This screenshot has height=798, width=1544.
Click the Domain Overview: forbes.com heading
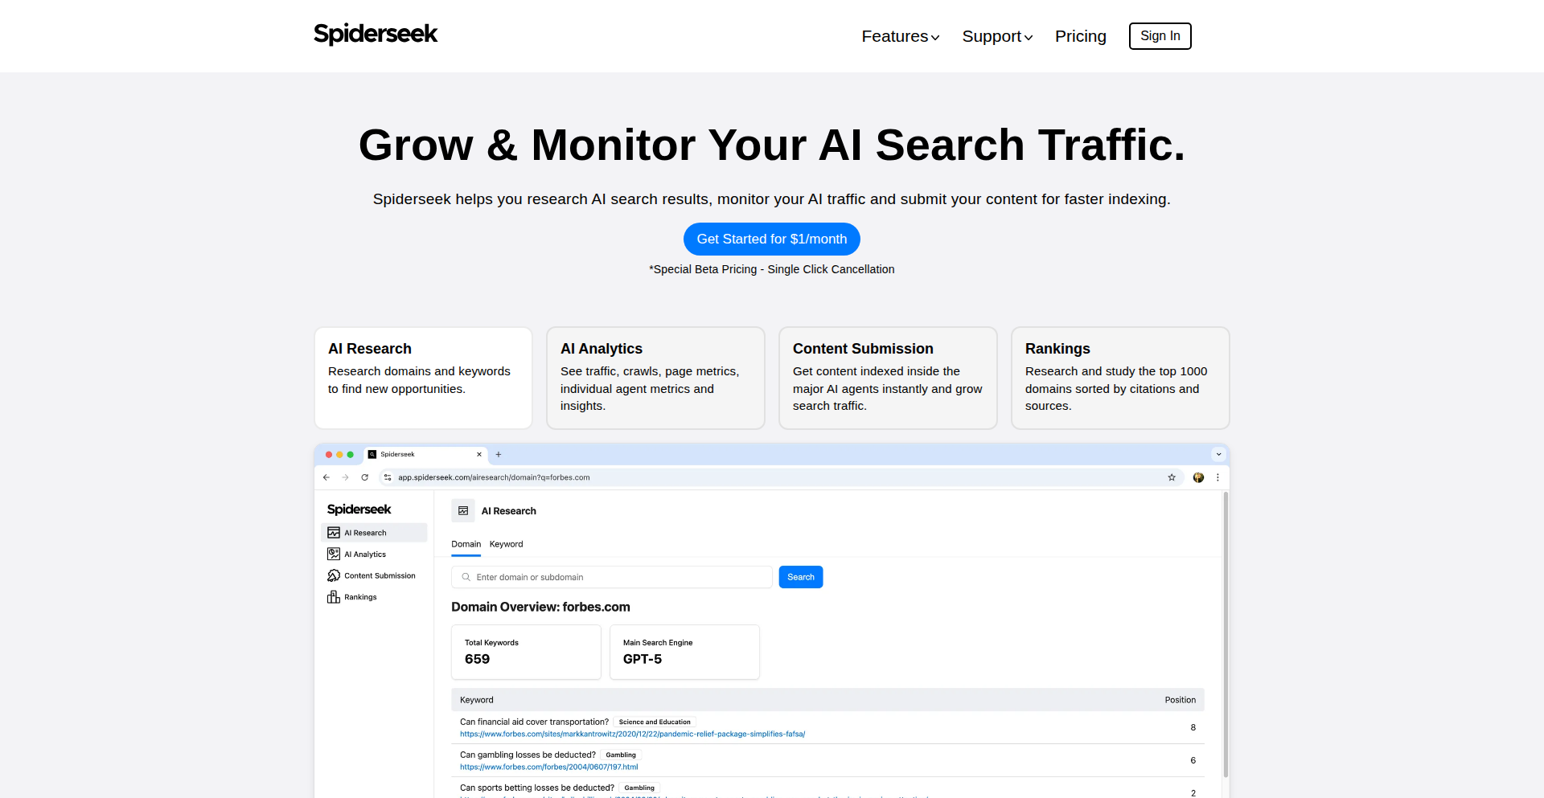[x=540, y=607]
